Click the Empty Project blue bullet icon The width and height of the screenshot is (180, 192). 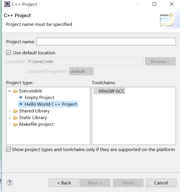[x=21, y=97]
